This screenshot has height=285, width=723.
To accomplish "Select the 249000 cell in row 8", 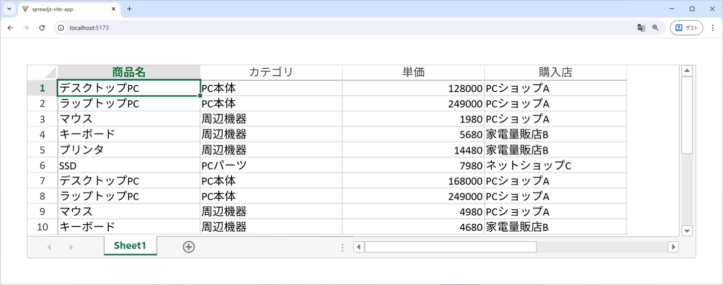I will coord(413,196).
